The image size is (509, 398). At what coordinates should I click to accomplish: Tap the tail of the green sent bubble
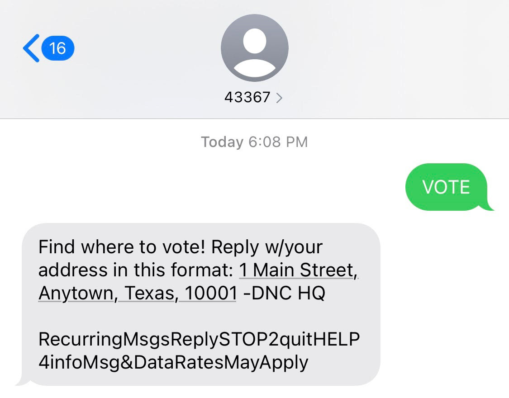pyautogui.click(x=489, y=207)
